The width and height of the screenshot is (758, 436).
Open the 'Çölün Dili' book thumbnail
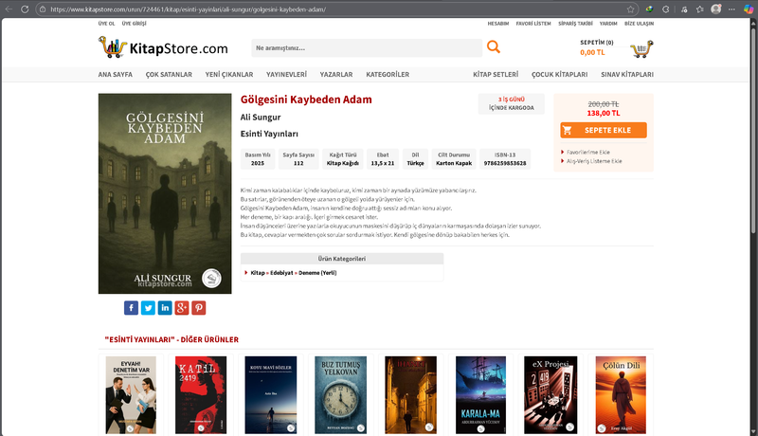(x=621, y=395)
